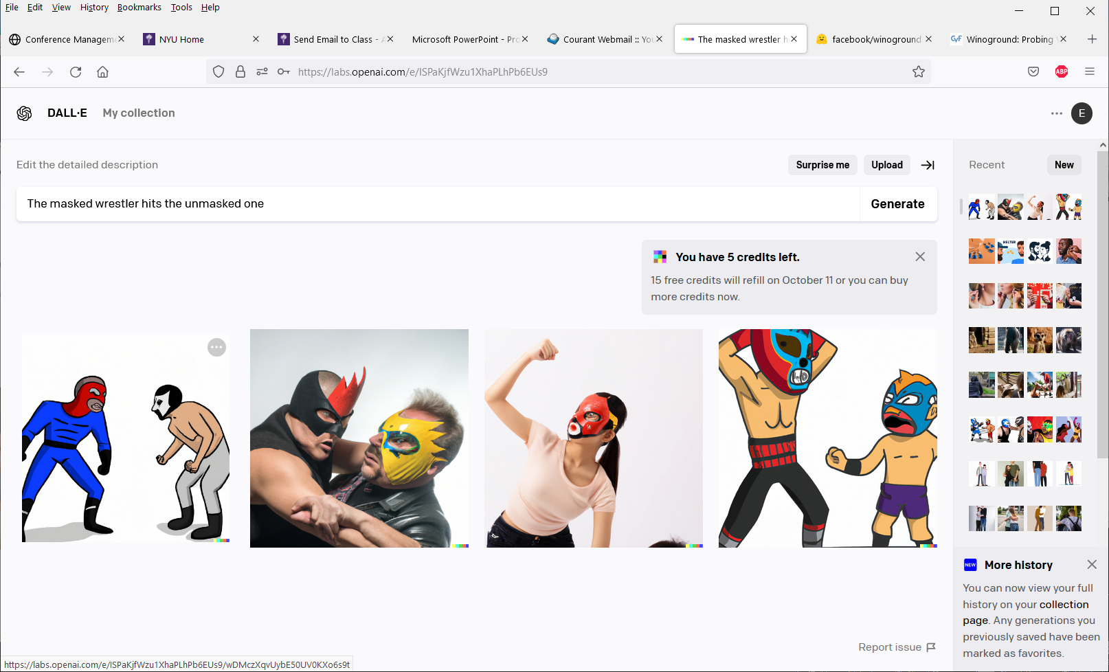The width and height of the screenshot is (1109, 672).
Task: Open the Firefox hamburger application menu
Action: tap(1089, 72)
